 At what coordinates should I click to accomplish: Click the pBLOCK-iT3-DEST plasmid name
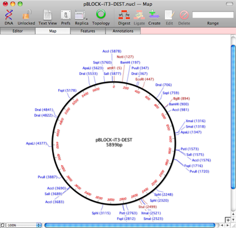114,140
